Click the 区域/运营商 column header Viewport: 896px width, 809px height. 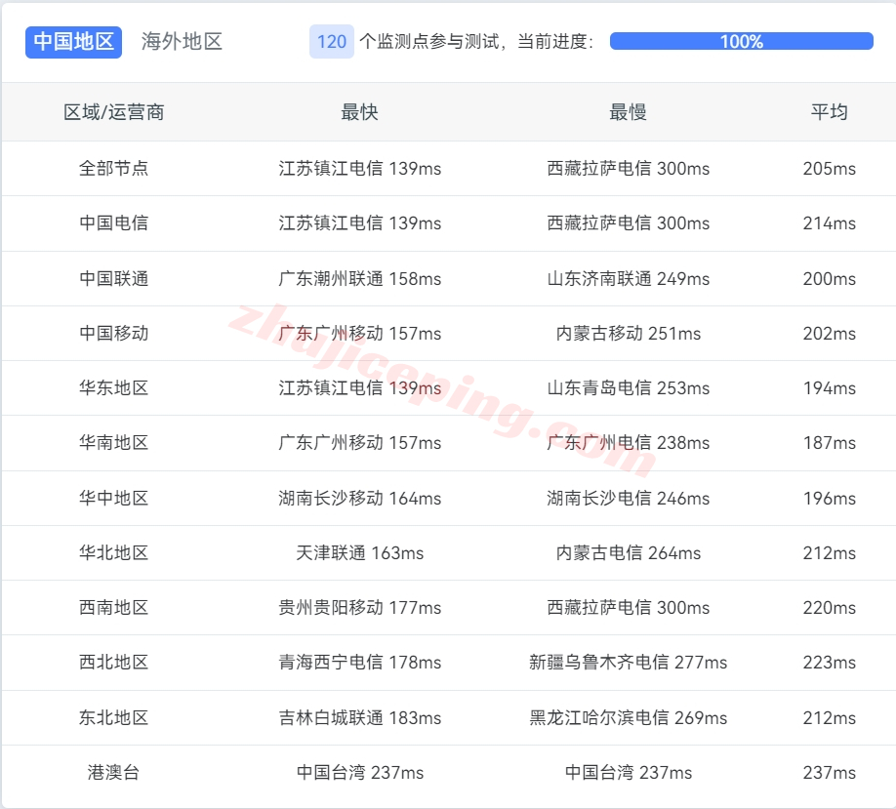(x=114, y=112)
